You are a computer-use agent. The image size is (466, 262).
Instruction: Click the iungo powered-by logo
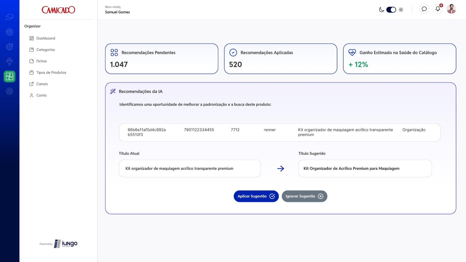[66, 244]
